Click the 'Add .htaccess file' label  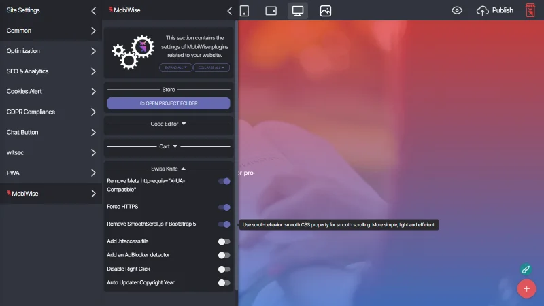coord(127,241)
